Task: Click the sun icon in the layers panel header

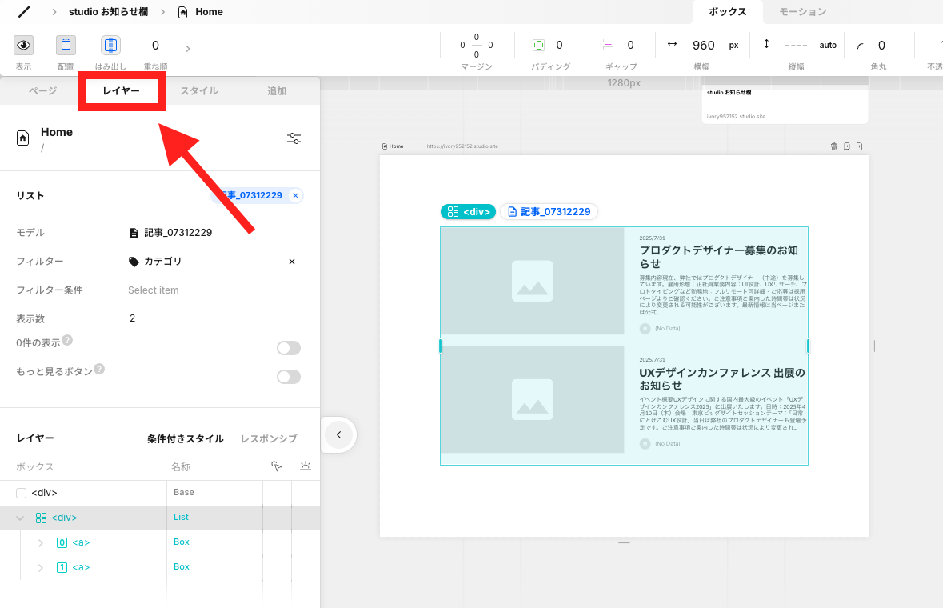Action: point(305,466)
